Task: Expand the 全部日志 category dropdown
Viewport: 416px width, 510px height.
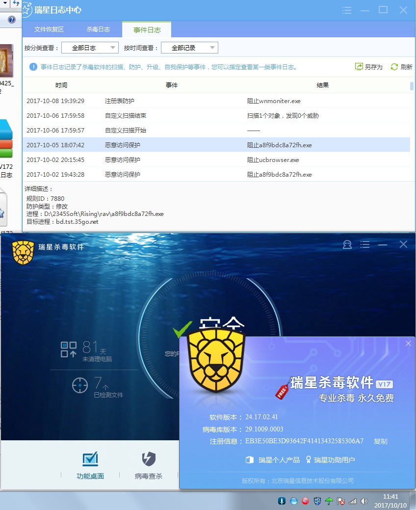Action: [90, 48]
